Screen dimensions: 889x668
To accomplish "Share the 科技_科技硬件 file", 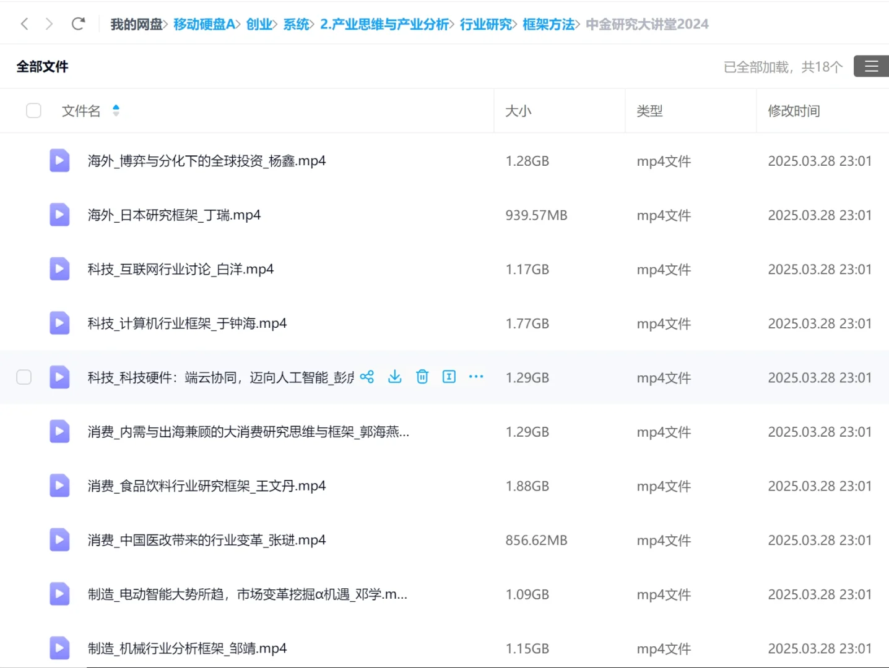I will click(x=367, y=377).
